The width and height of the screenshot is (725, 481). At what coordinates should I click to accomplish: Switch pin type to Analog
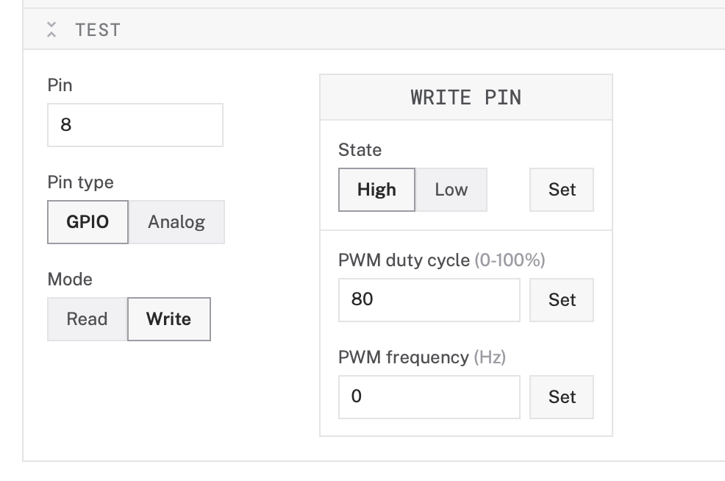(176, 222)
